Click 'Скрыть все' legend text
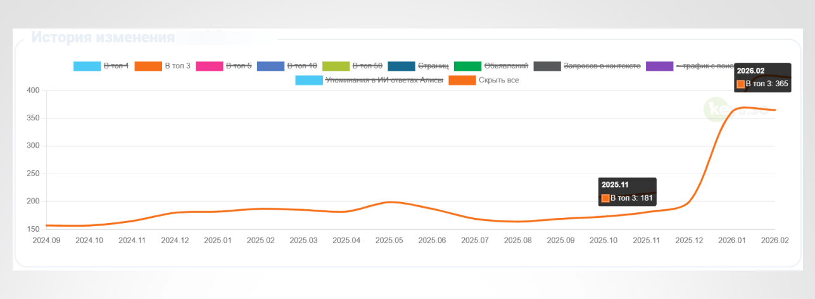This screenshot has height=299, width=815. [x=499, y=80]
